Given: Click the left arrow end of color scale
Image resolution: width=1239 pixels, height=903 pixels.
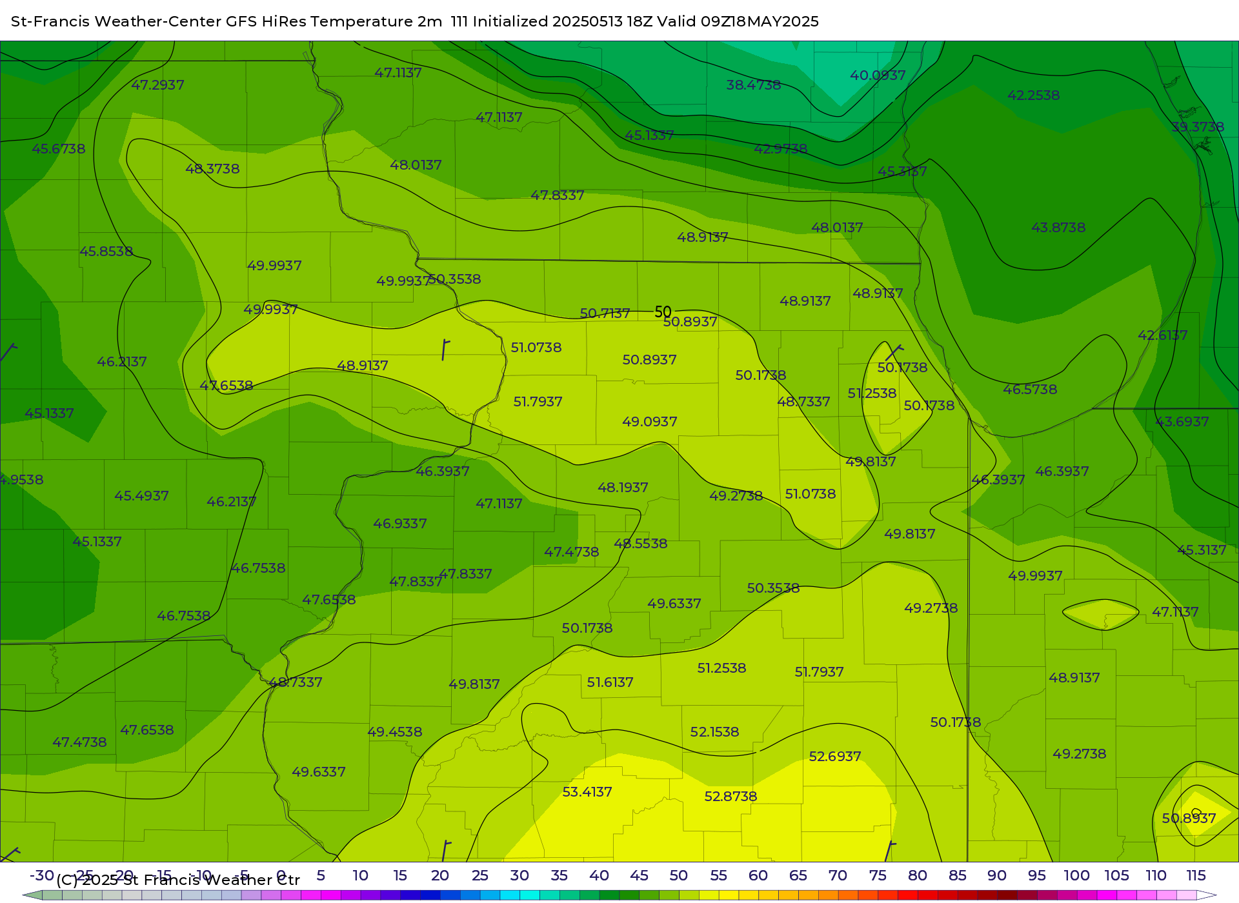Looking at the screenshot, I should [32, 895].
